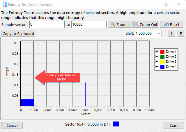186x132 pixels.
Task: Click the red Drive 1 legend swatch
Action: coord(162,52)
